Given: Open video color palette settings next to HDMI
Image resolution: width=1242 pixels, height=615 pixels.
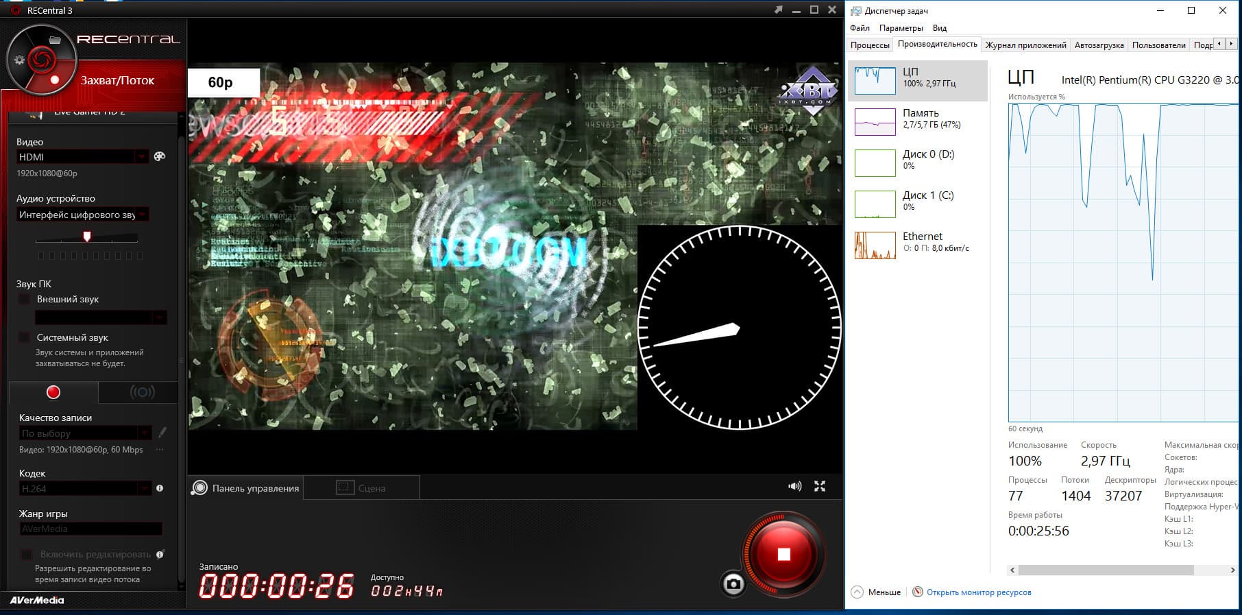Looking at the screenshot, I should pyautogui.click(x=160, y=156).
